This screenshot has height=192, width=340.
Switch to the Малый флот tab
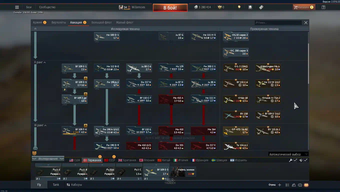(125, 22)
